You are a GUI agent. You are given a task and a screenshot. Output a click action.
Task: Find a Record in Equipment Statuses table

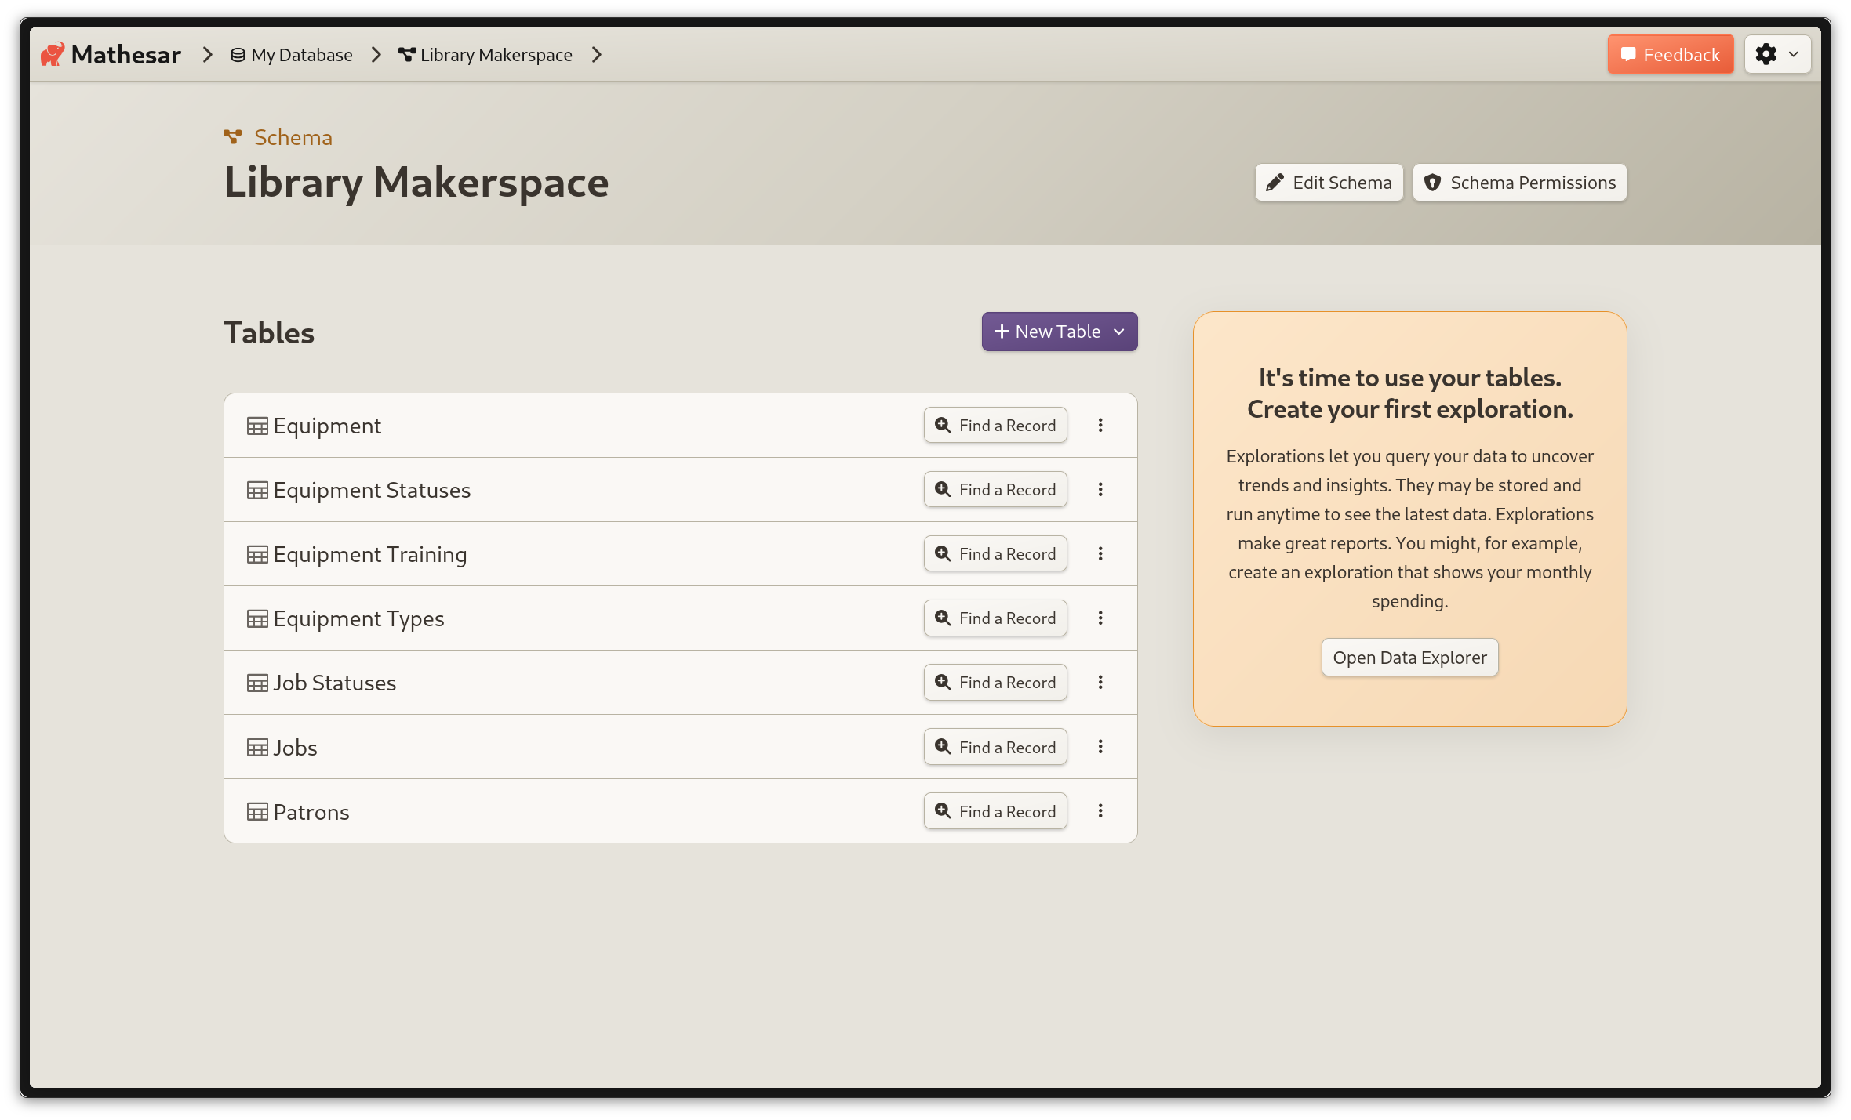click(x=995, y=489)
